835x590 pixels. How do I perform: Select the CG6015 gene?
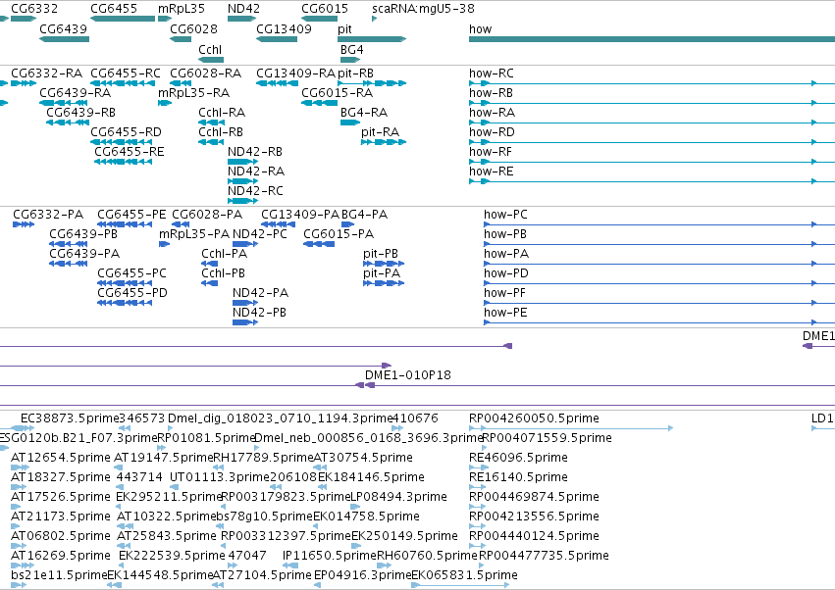(320, 19)
